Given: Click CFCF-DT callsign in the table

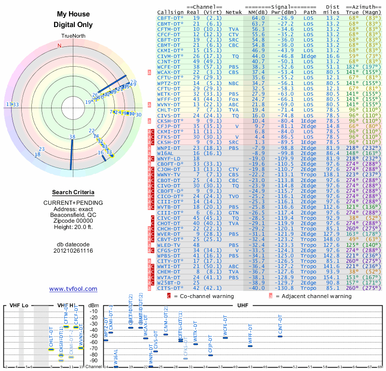Looking at the screenshot, I should 168,35.
